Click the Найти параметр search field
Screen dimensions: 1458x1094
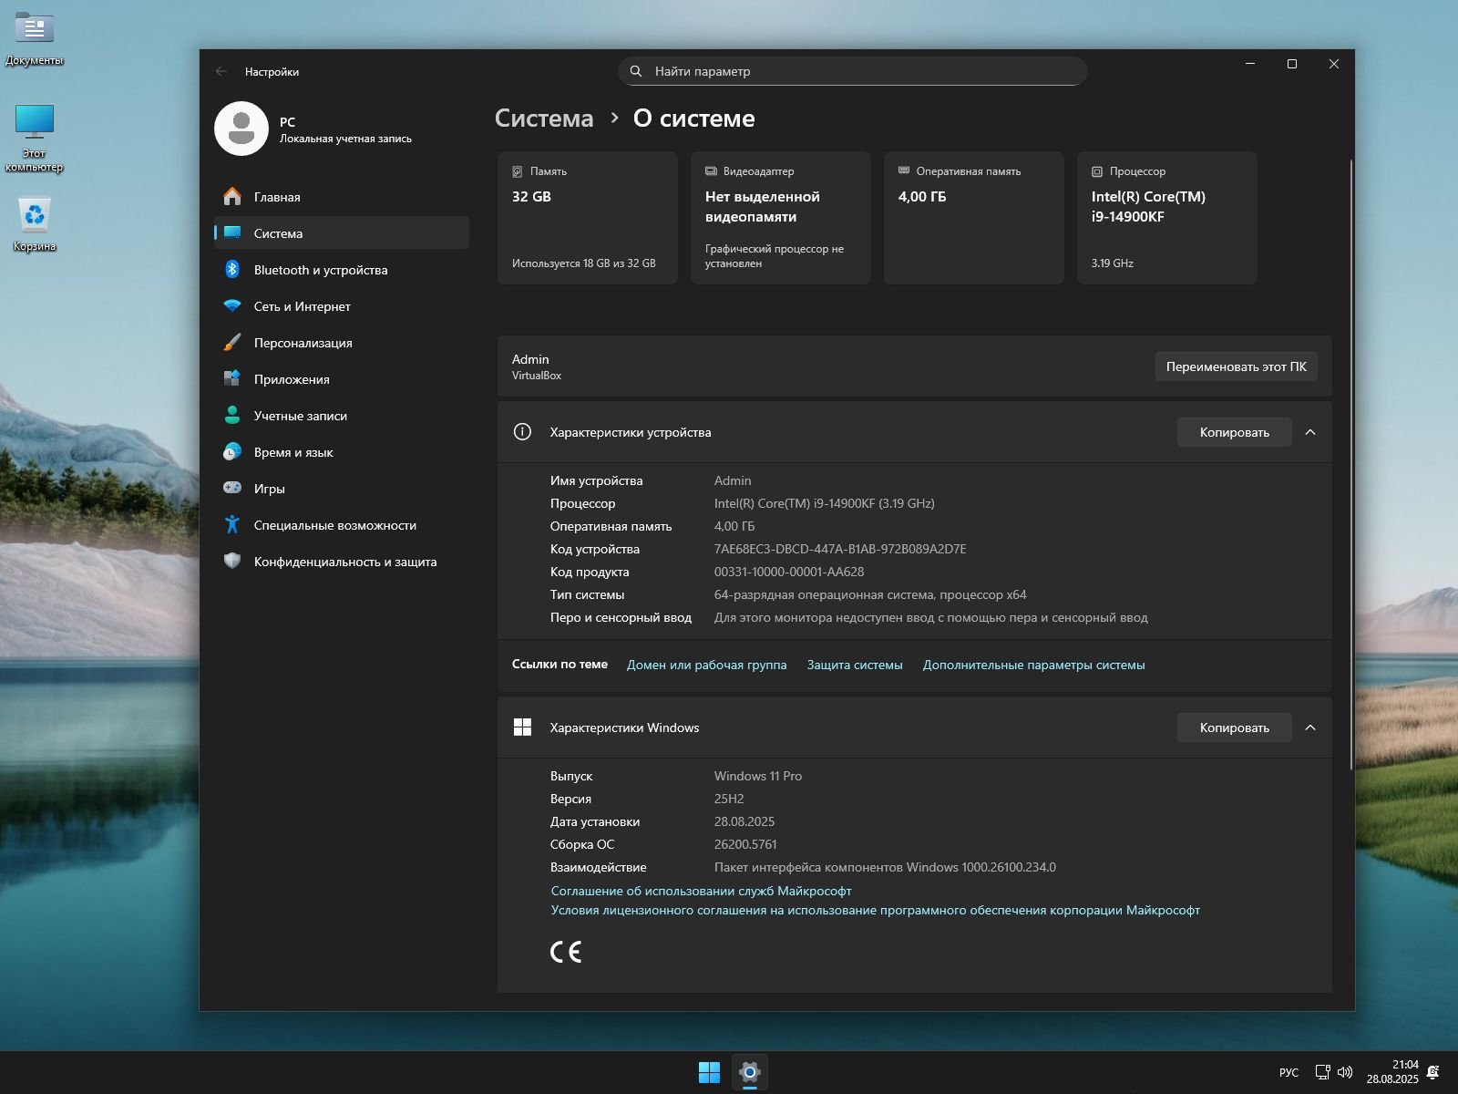(x=853, y=71)
